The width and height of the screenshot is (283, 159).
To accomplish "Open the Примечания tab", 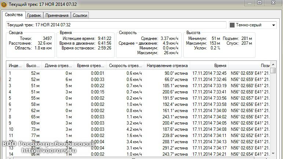I will coord(57,15).
